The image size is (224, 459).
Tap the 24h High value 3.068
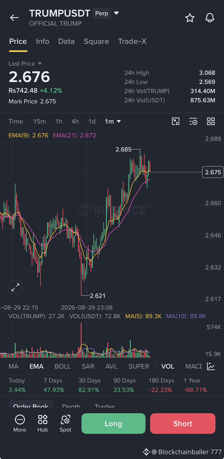pos(207,73)
